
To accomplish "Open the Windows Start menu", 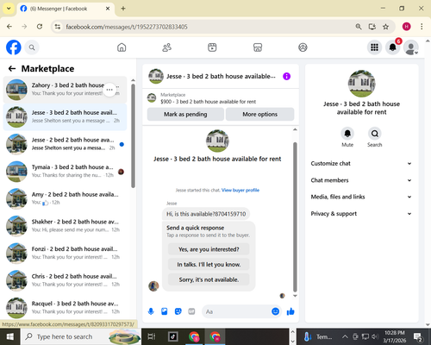I will point(10,336).
